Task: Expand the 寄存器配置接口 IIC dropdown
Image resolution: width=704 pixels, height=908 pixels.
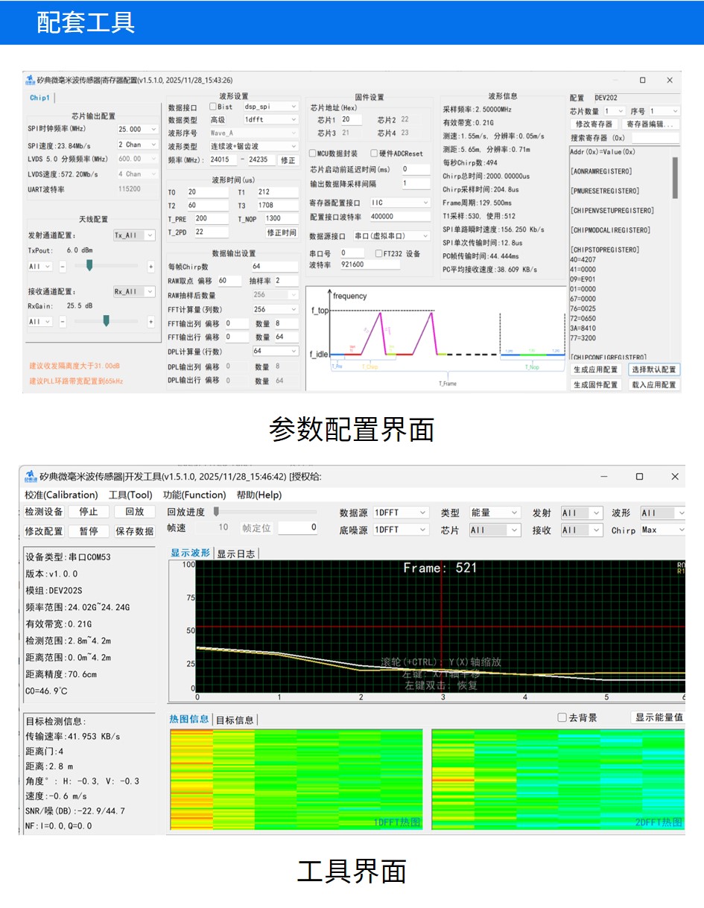Action: click(399, 203)
